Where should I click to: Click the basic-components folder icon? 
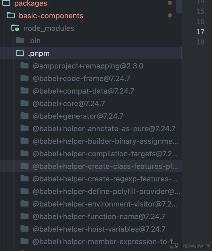[11, 16]
